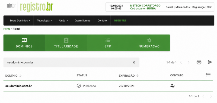Clear the domain search field with X
217x103 pixels.
(134, 63)
